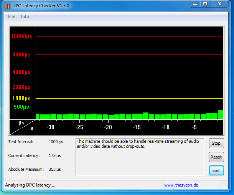
Task: Click the -25 time axis label
Action: coord(79,127)
